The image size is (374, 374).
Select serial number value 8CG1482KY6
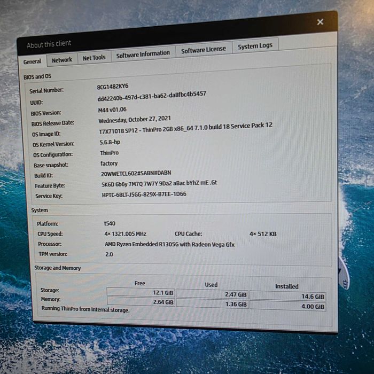(x=113, y=87)
